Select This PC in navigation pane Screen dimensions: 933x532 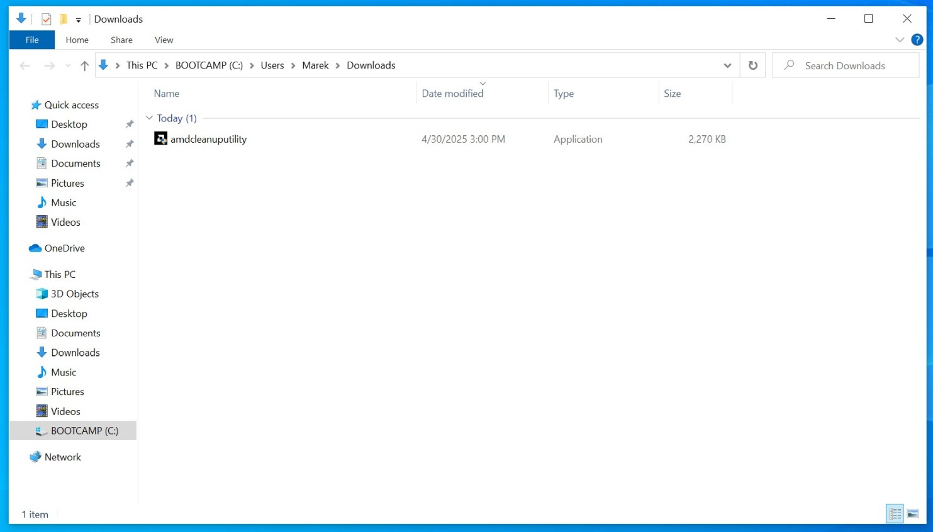coord(60,274)
